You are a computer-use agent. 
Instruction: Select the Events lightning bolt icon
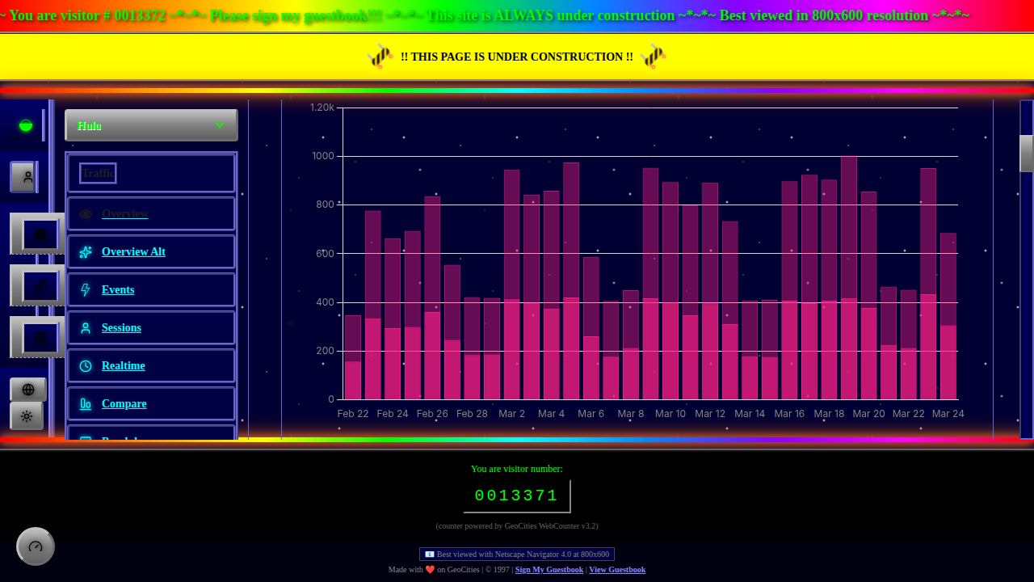tap(85, 289)
